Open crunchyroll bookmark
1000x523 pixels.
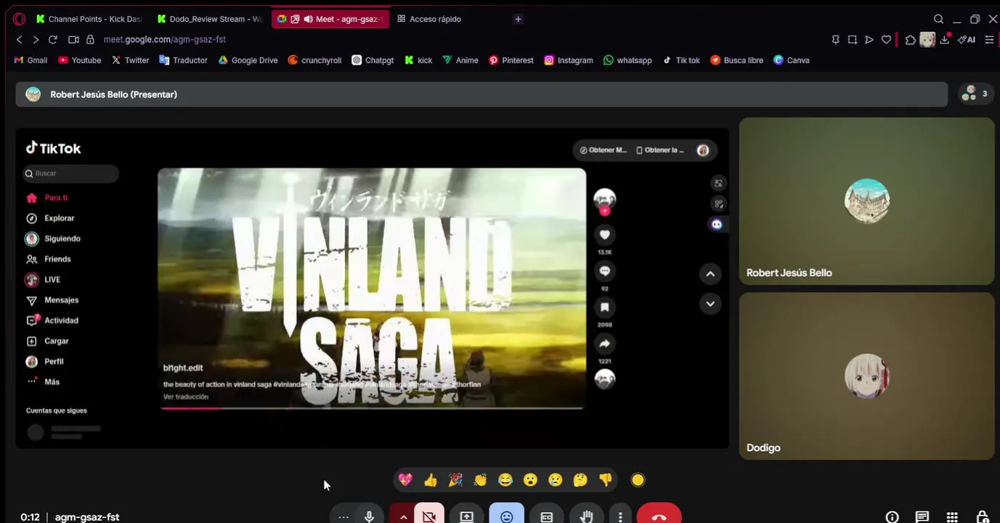click(x=314, y=60)
